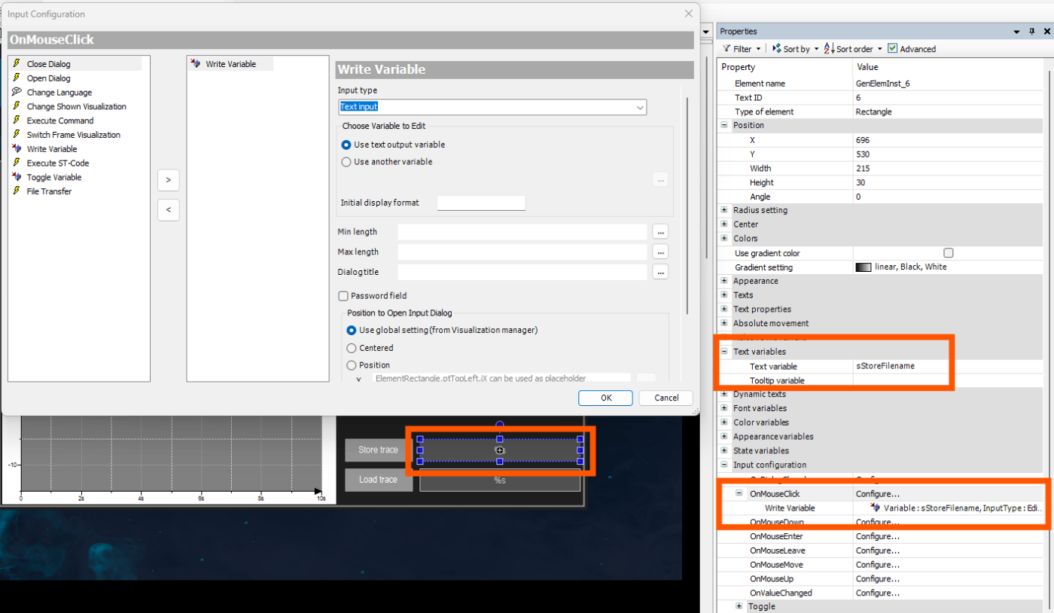Open browse button beside Dialogtitle
Image resolution: width=1054 pixels, height=613 pixels.
click(660, 272)
